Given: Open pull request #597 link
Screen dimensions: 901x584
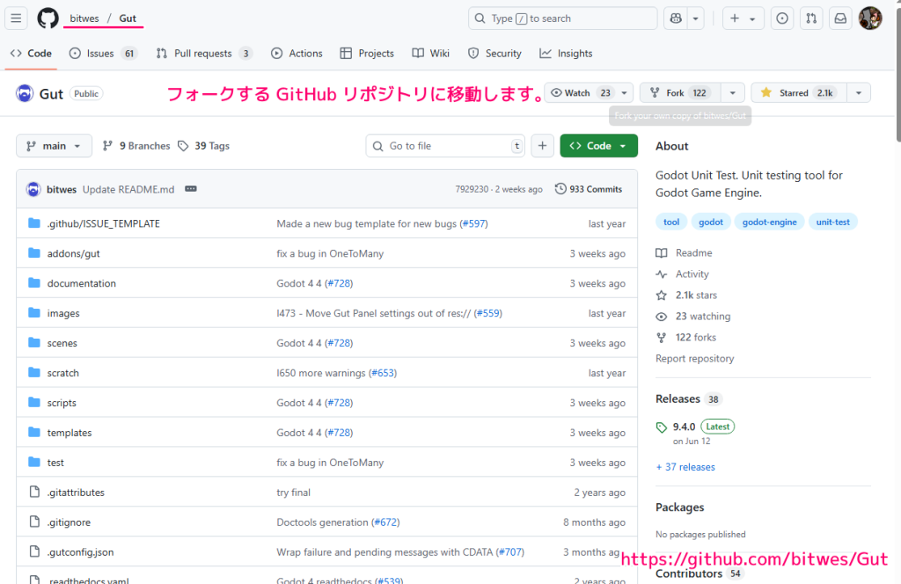Looking at the screenshot, I should coord(474,223).
